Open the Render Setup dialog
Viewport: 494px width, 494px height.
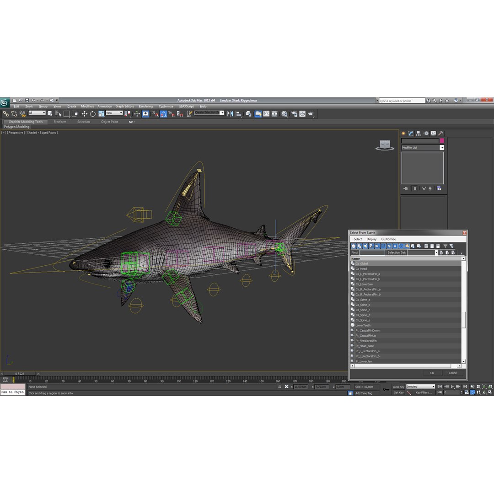point(294,114)
